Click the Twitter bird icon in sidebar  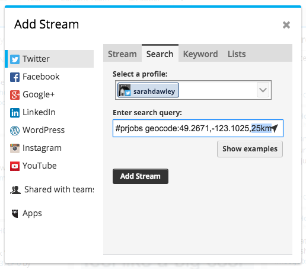point(15,59)
